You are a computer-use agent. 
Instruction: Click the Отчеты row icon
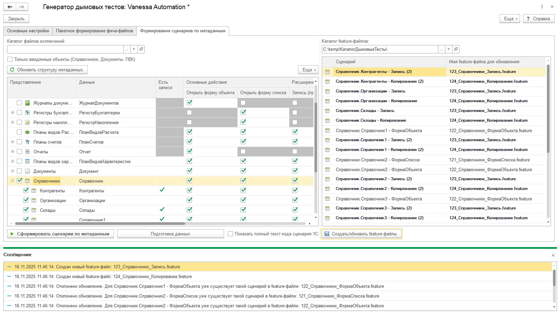point(28,152)
